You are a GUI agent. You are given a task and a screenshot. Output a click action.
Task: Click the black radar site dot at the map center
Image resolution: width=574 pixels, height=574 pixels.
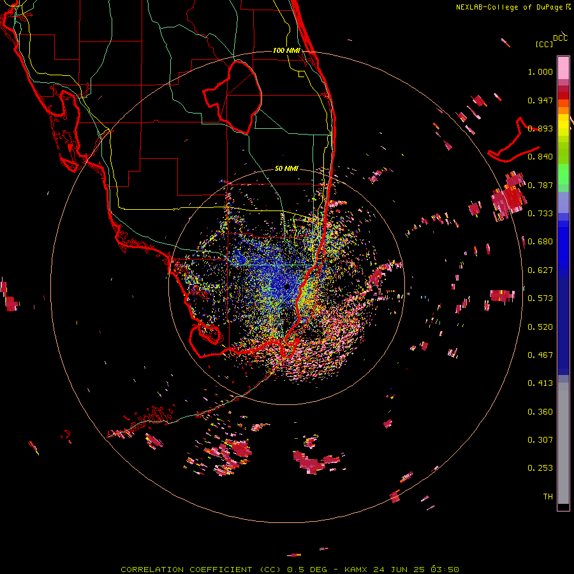(286, 286)
